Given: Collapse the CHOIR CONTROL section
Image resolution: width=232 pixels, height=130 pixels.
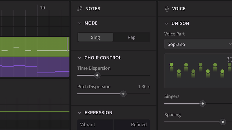Looking at the screenshot, I should coord(79,58).
